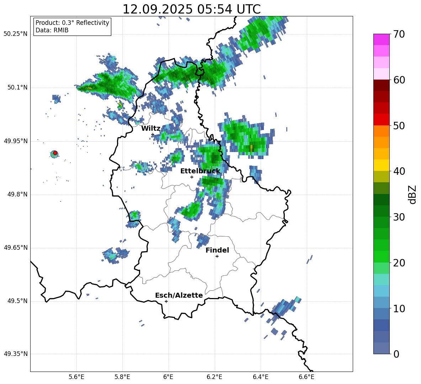Click the 6.6°E longitude label
The image size is (421, 384).
pos(307,377)
